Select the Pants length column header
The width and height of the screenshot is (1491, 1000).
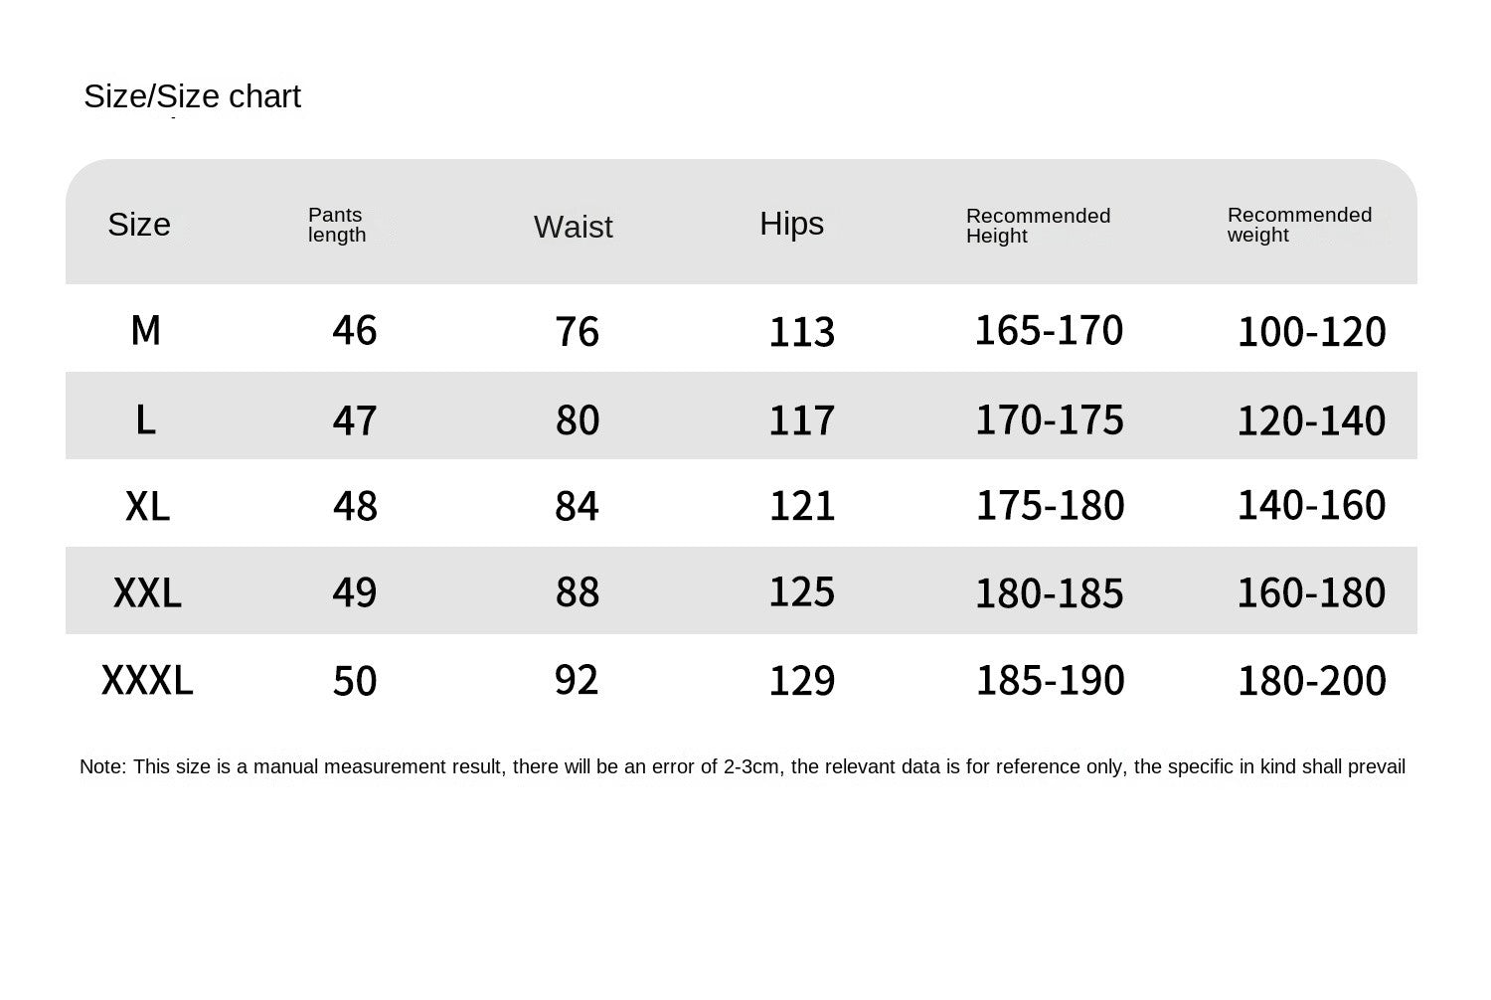pyautogui.click(x=337, y=226)
